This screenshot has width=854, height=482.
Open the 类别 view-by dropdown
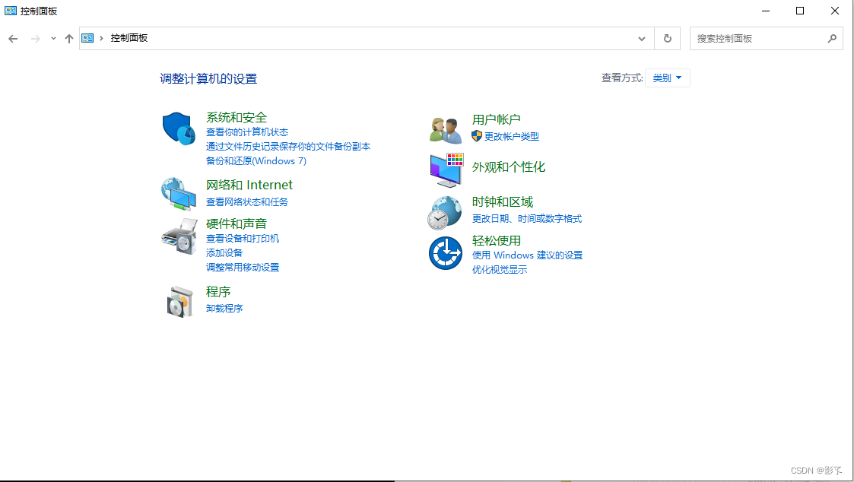667,78
